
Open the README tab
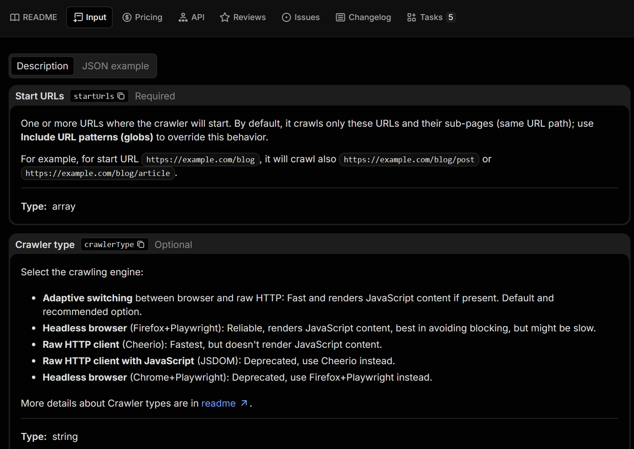(x=34, y=17)
